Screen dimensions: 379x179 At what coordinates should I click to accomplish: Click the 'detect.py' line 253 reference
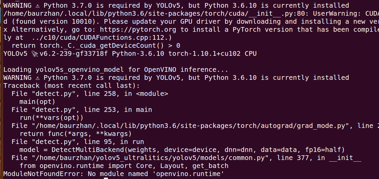pyautogui.click(x=82, y=110)
